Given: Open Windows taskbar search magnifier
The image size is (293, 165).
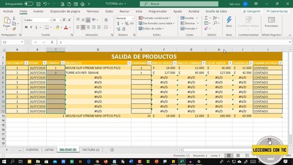Looking at the screenshot, I should tap(12, 161).
